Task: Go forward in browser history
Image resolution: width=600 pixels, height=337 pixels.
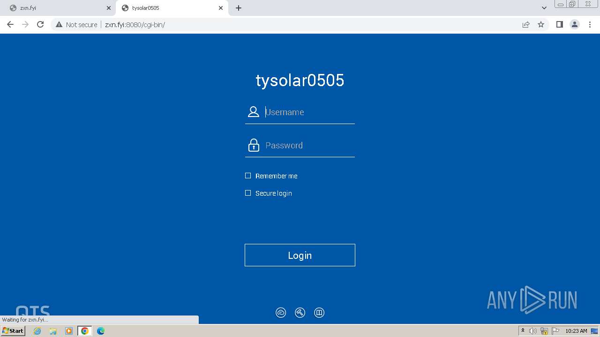Action: tap(25, 24)
